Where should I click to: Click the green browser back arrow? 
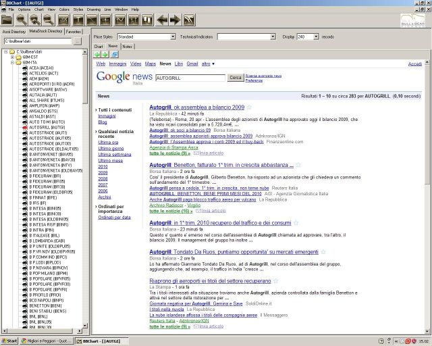click(97, 54)
